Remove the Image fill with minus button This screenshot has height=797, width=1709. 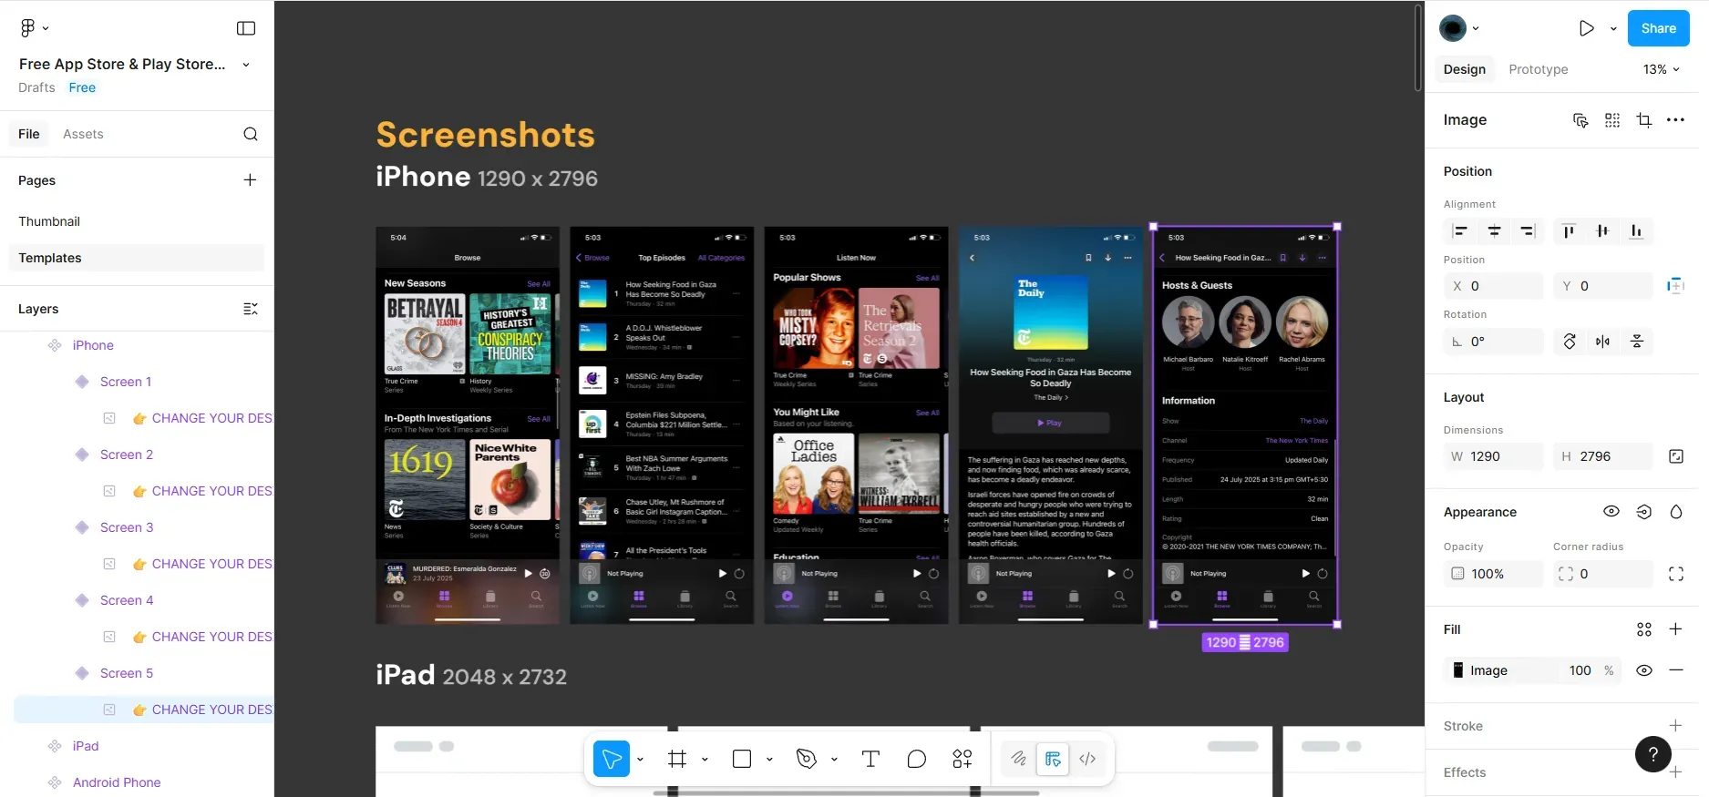point(1675,670)
